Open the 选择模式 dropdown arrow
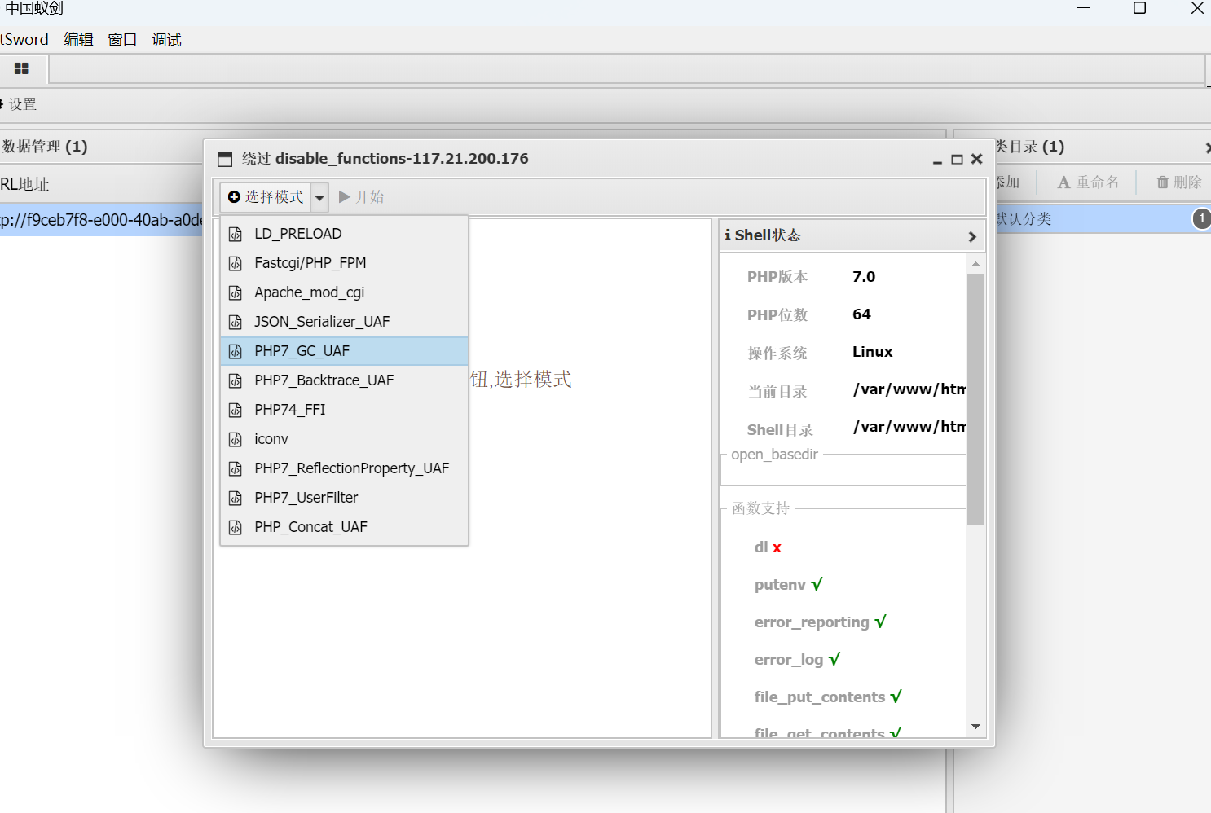Viewport: 1211px width, 813px height. [x=320, y=197]
